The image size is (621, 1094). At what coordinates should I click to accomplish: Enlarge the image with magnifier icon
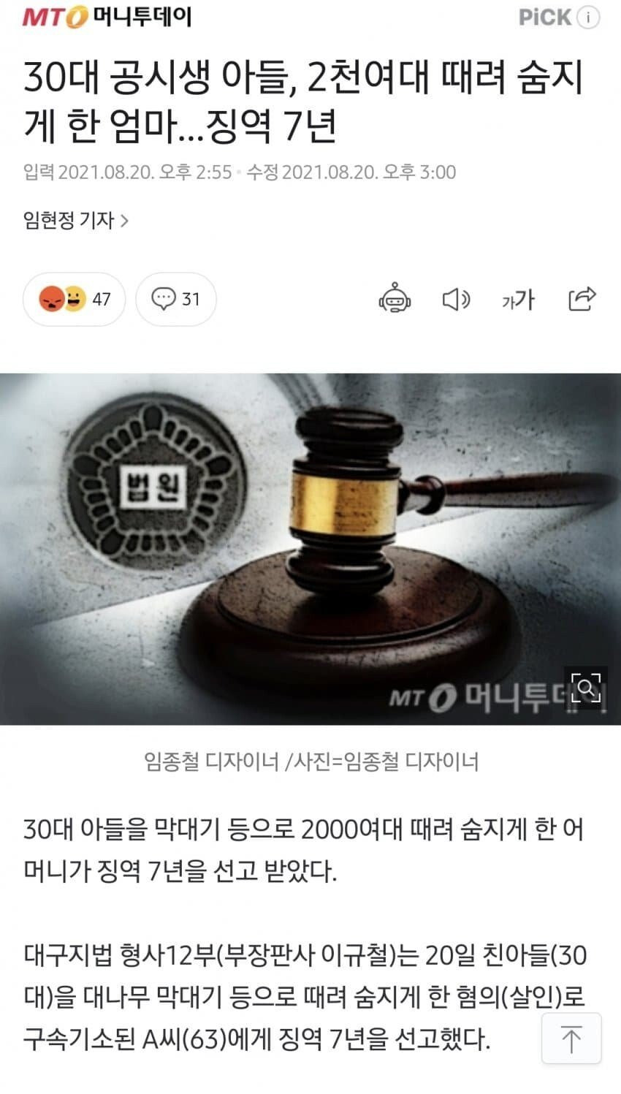pyautogui.click(x=585, y=688)
